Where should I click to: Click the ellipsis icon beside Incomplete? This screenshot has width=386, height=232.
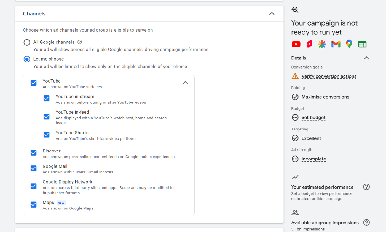[x=295, y=159]
